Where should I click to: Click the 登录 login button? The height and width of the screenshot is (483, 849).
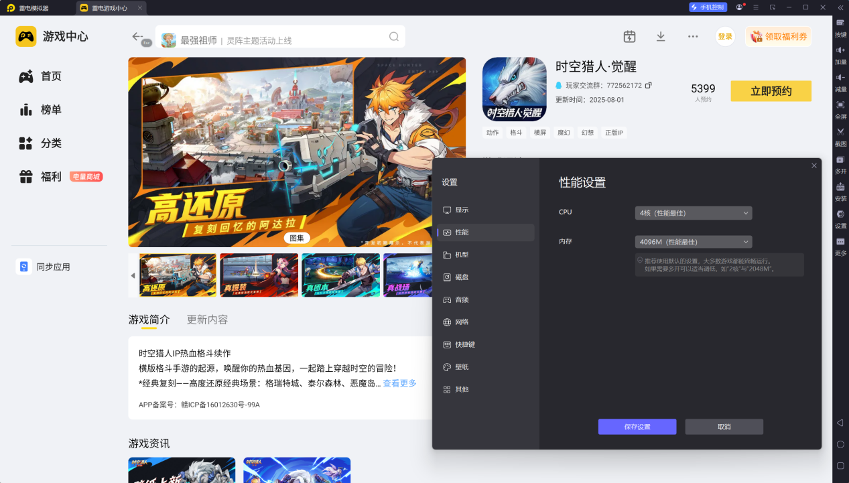point(725,37)
